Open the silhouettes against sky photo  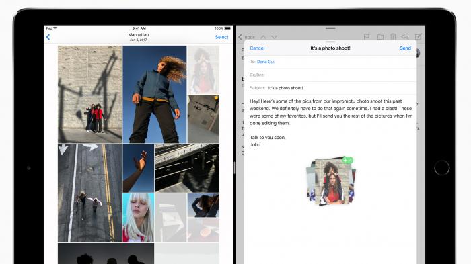pos(106,253)
